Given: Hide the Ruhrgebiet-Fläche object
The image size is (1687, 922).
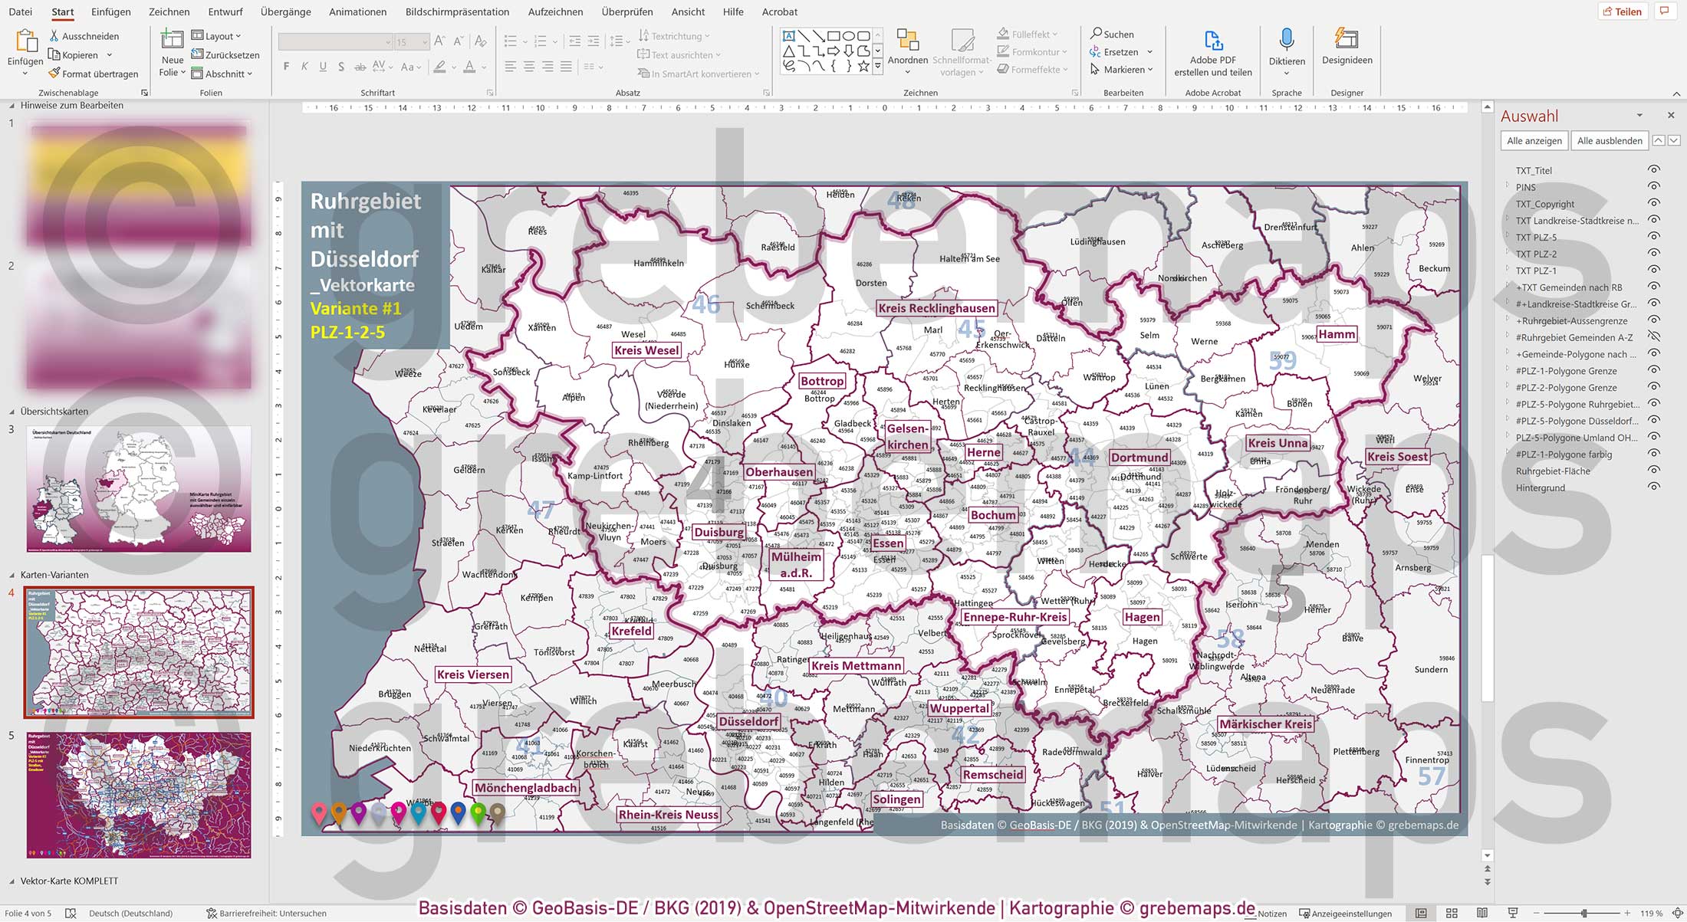Looking at the screenshot, I should click(x=1654, y=470).
